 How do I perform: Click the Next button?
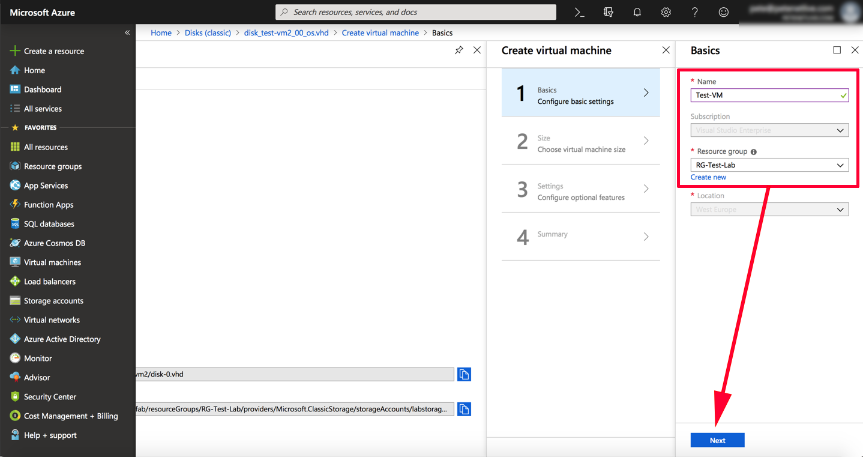717,440
